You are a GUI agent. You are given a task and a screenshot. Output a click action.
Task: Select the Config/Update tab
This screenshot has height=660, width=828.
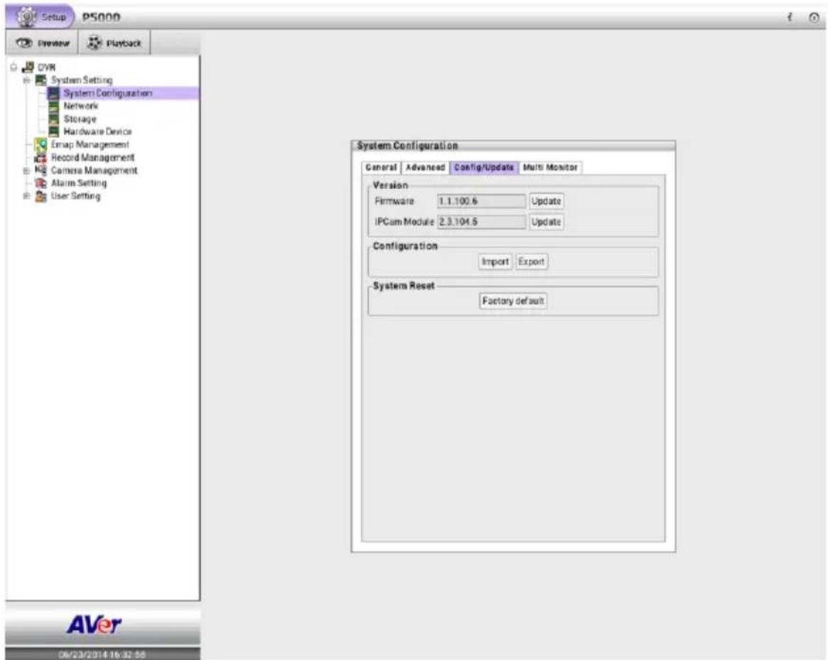(x=484, y=168)
